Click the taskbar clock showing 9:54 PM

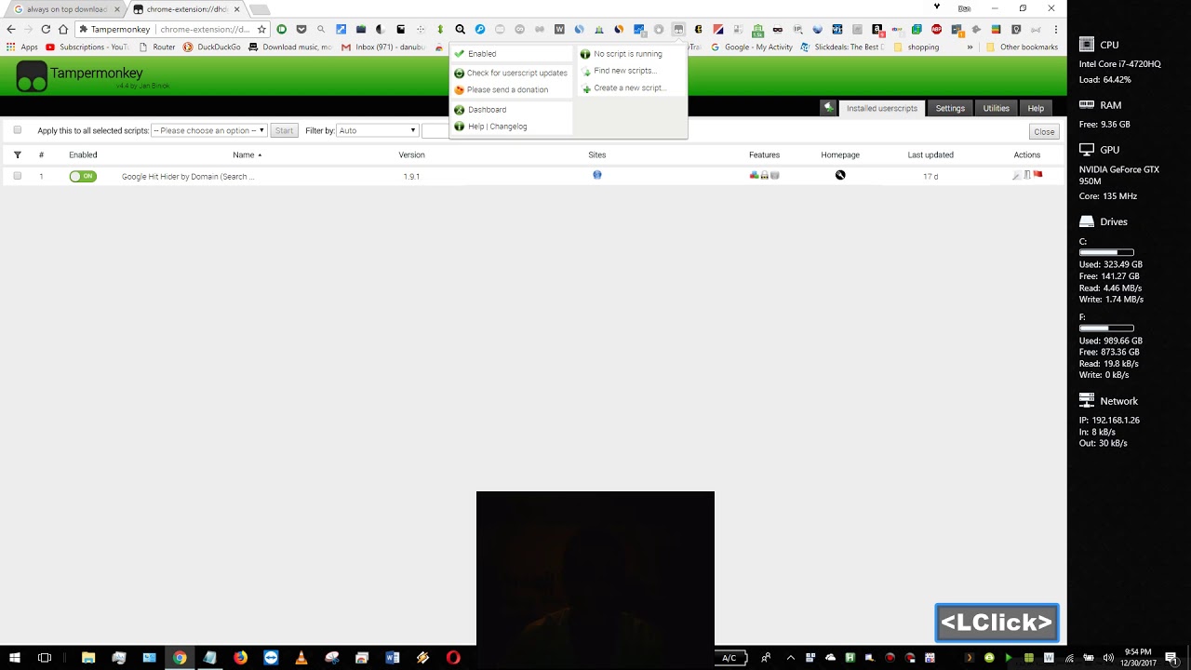click(1138, 658)
